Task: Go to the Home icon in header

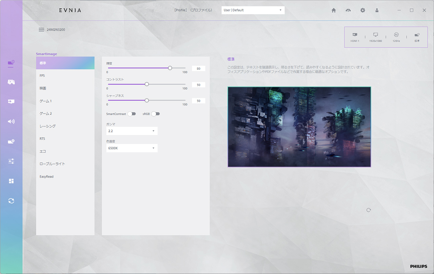Action: 334,10
